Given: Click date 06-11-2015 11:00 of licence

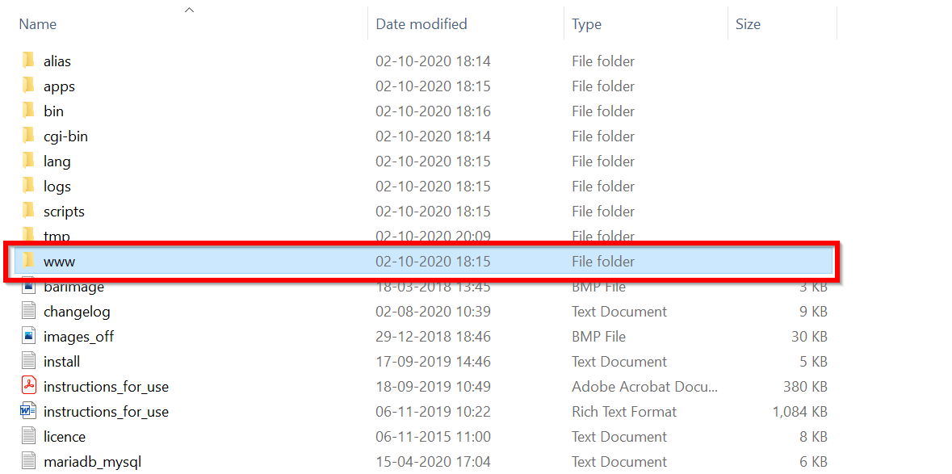Looking at the screenshot, I should [433, 436].
